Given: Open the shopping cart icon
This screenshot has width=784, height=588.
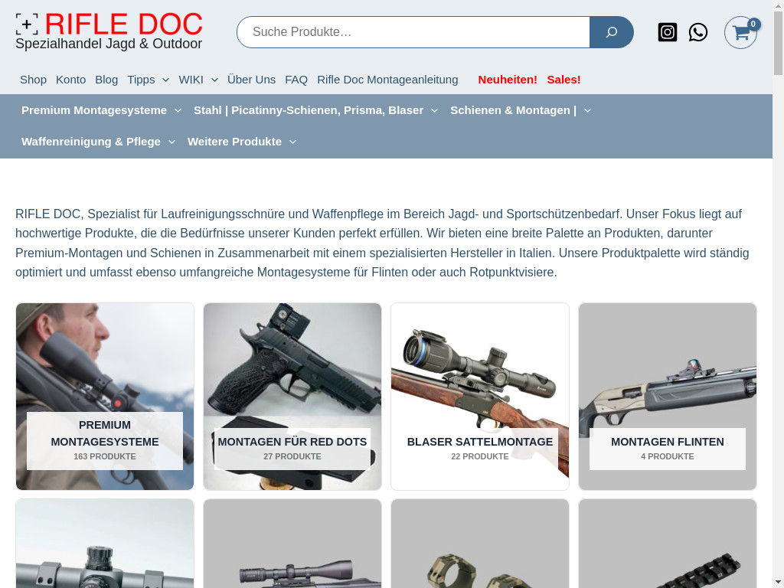Looking at the screenshot, I should (x=740, y=33).
